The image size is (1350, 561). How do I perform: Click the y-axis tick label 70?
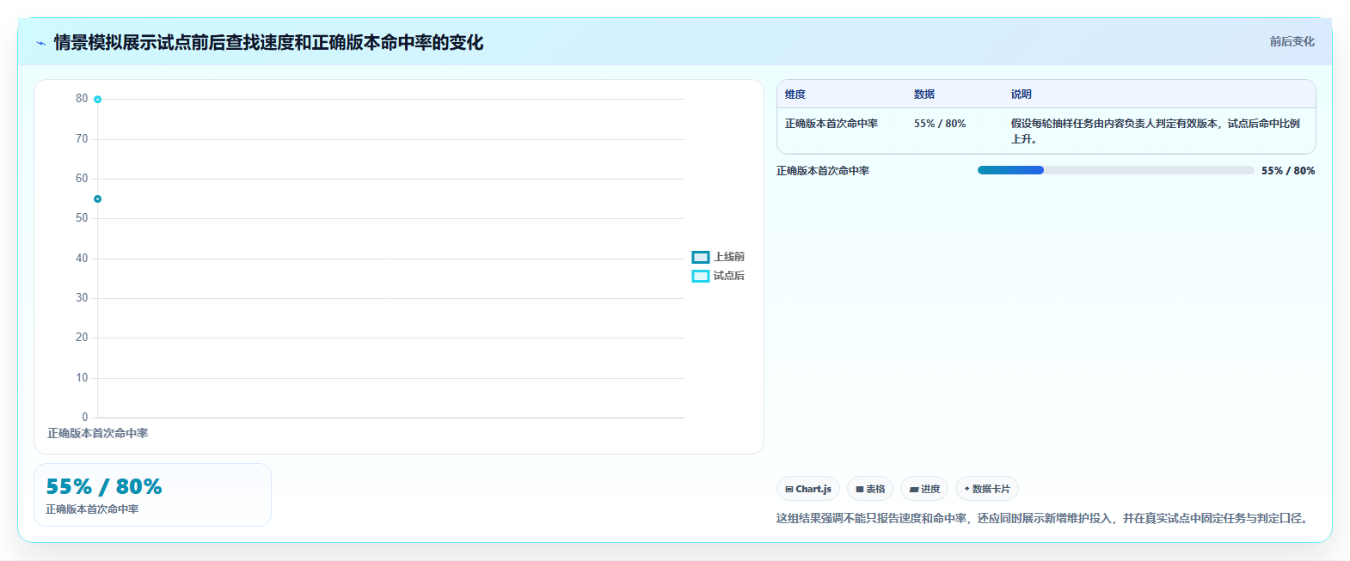tap(82, 138)
